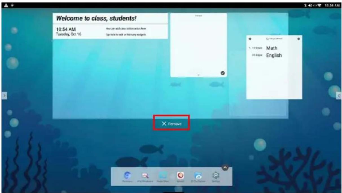Tap the pencil edit icon on the notepad widget
This screenshot has width=342, height=193.
click(223, 73)
